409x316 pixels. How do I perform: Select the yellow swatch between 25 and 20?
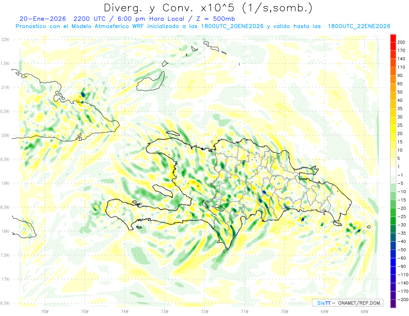coord(393,130)
